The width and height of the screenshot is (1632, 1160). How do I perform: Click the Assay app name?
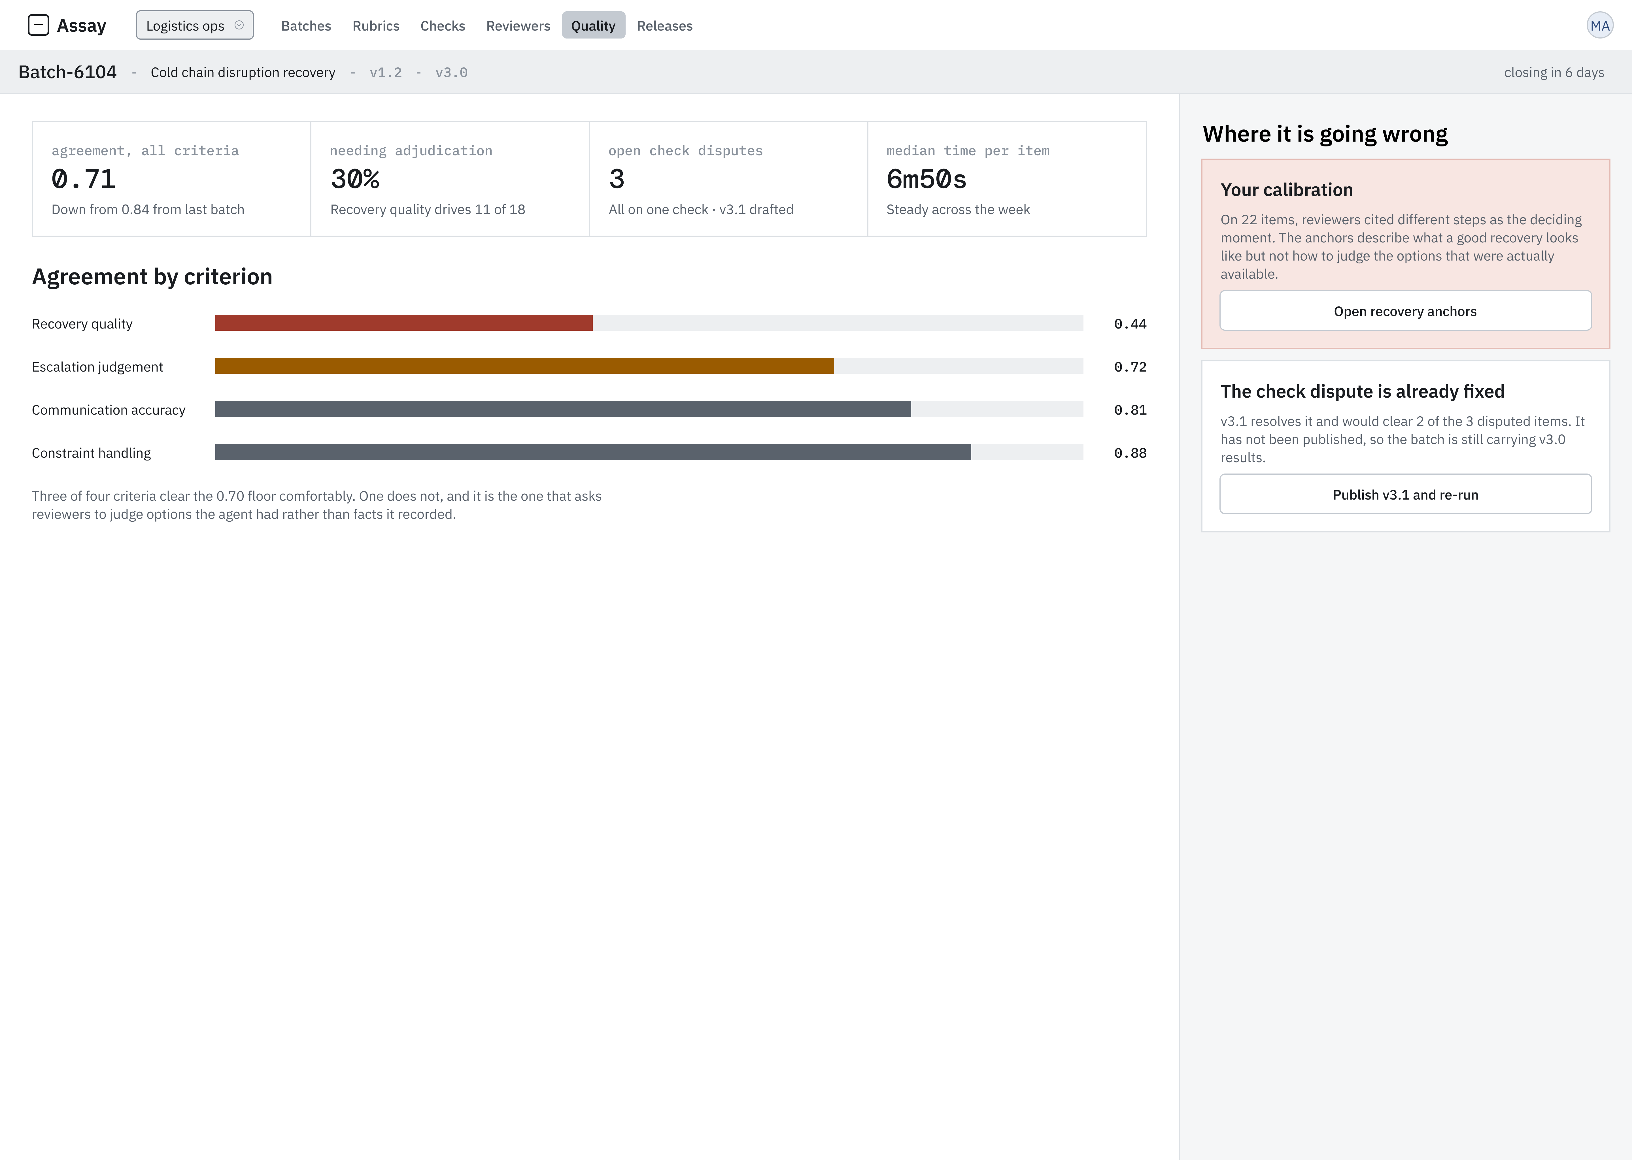pos(81,26)
